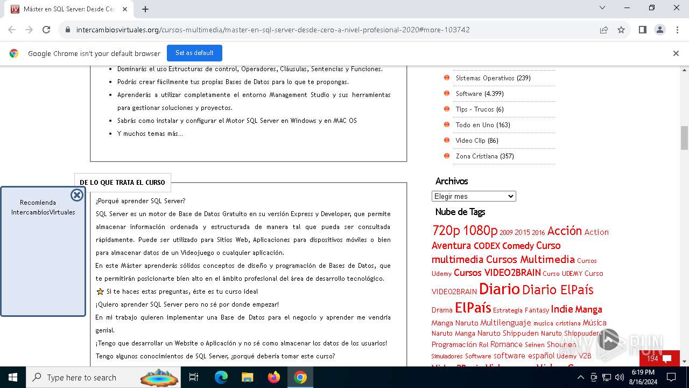View site information lock icon
689x388 pixels.
pos(68,30)
